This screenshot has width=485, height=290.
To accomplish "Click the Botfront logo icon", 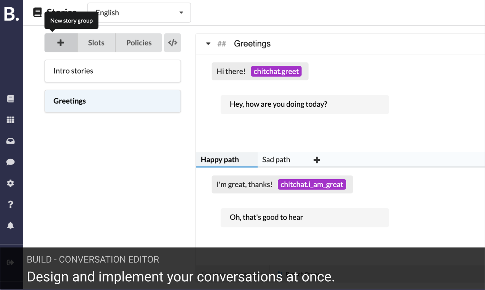I will click(x=11, y=14).
